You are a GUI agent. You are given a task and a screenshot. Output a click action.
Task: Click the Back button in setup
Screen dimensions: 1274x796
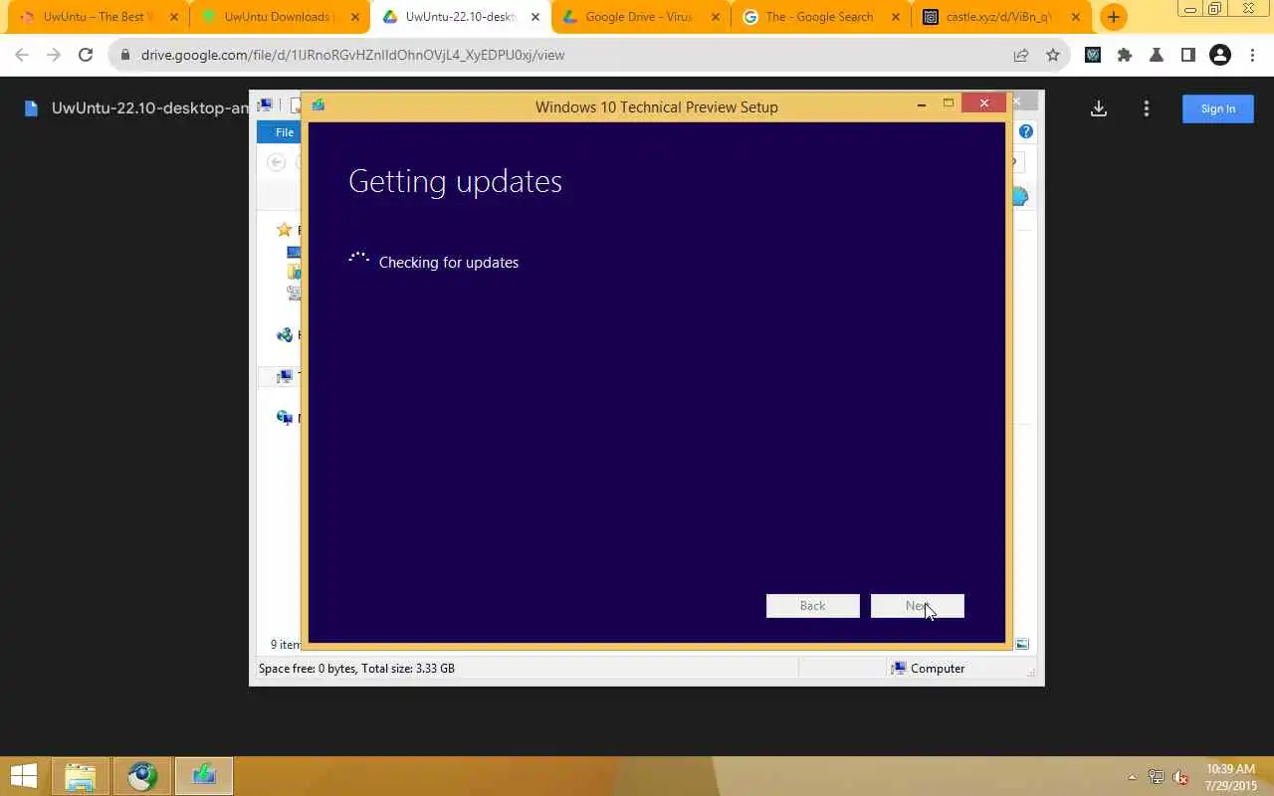click(x=812, y=606)
